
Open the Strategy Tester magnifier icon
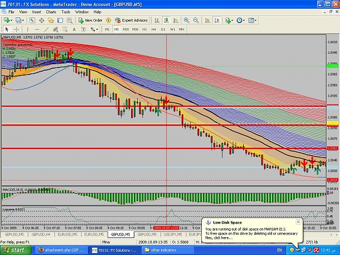coord(70,20)
